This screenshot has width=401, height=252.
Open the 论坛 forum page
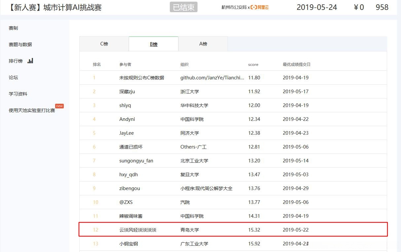click(x=13, y=77)
